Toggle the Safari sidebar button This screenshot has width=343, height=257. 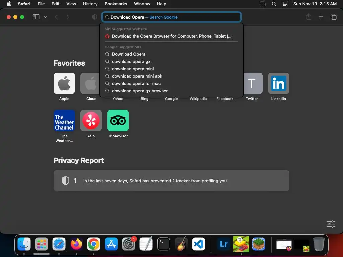36,17
